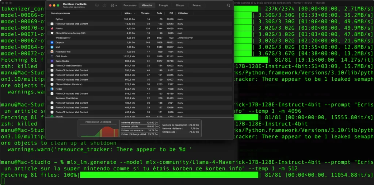The width and height of the screenshot is (374, 185).
Task: Sort by the PID column header
Action: click(171, 14)
